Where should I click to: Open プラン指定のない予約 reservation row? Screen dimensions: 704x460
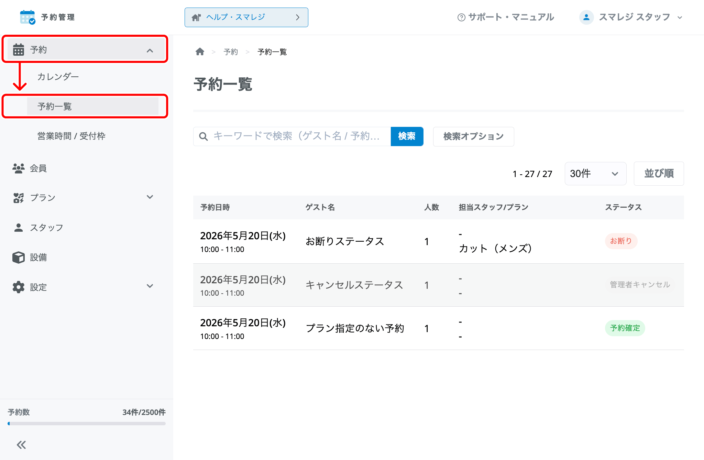pos(439,328)
